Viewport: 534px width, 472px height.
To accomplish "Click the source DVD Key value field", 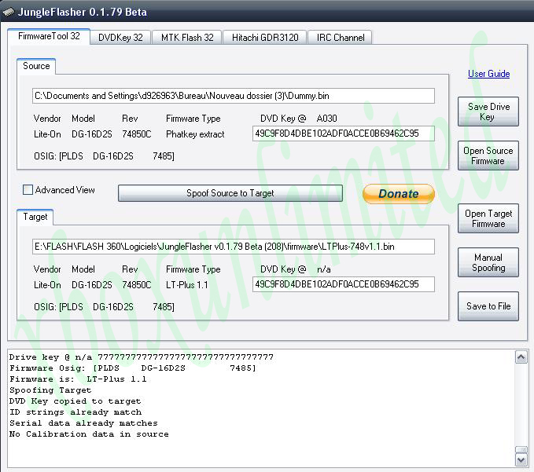I will point(343,134).
